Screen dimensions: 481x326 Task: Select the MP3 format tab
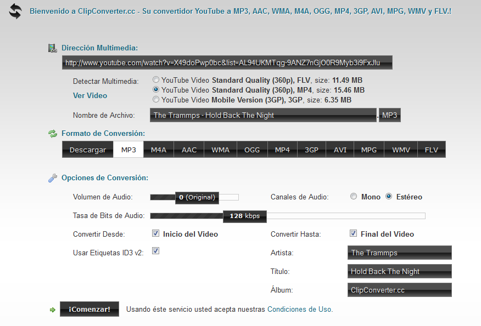pos(128,150)
